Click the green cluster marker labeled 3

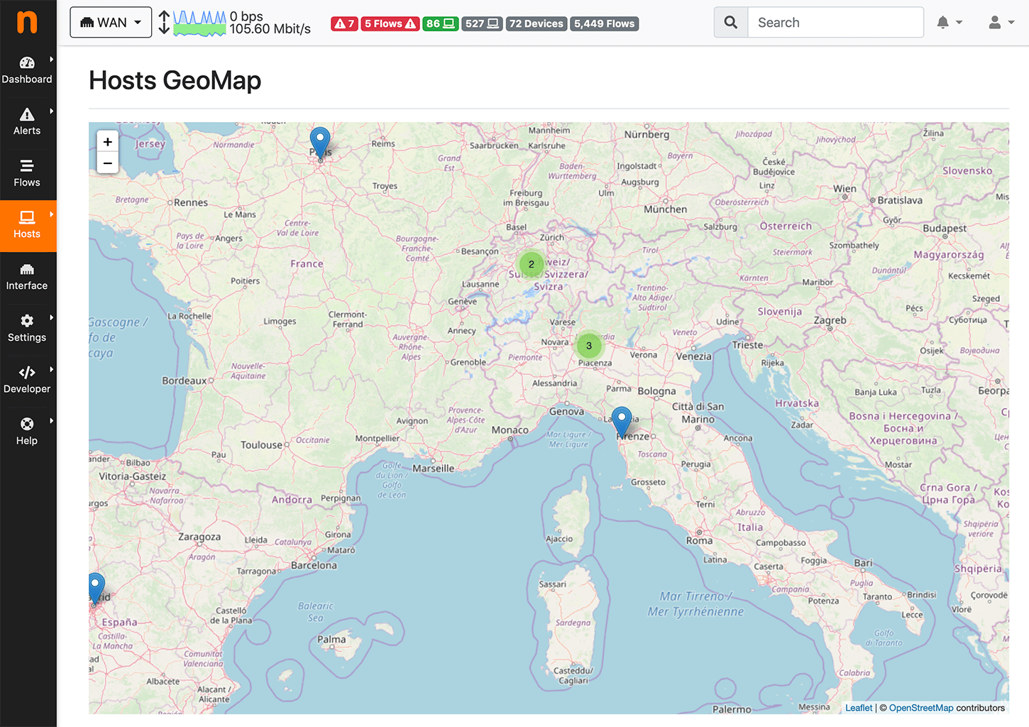point(588,346)
